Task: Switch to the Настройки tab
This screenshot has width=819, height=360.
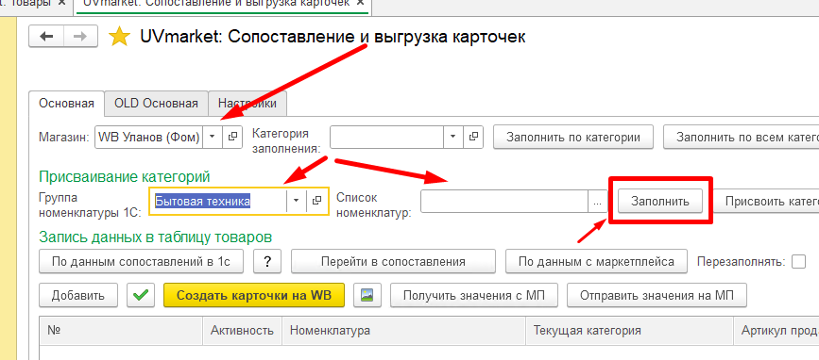Action: (247, 104)
